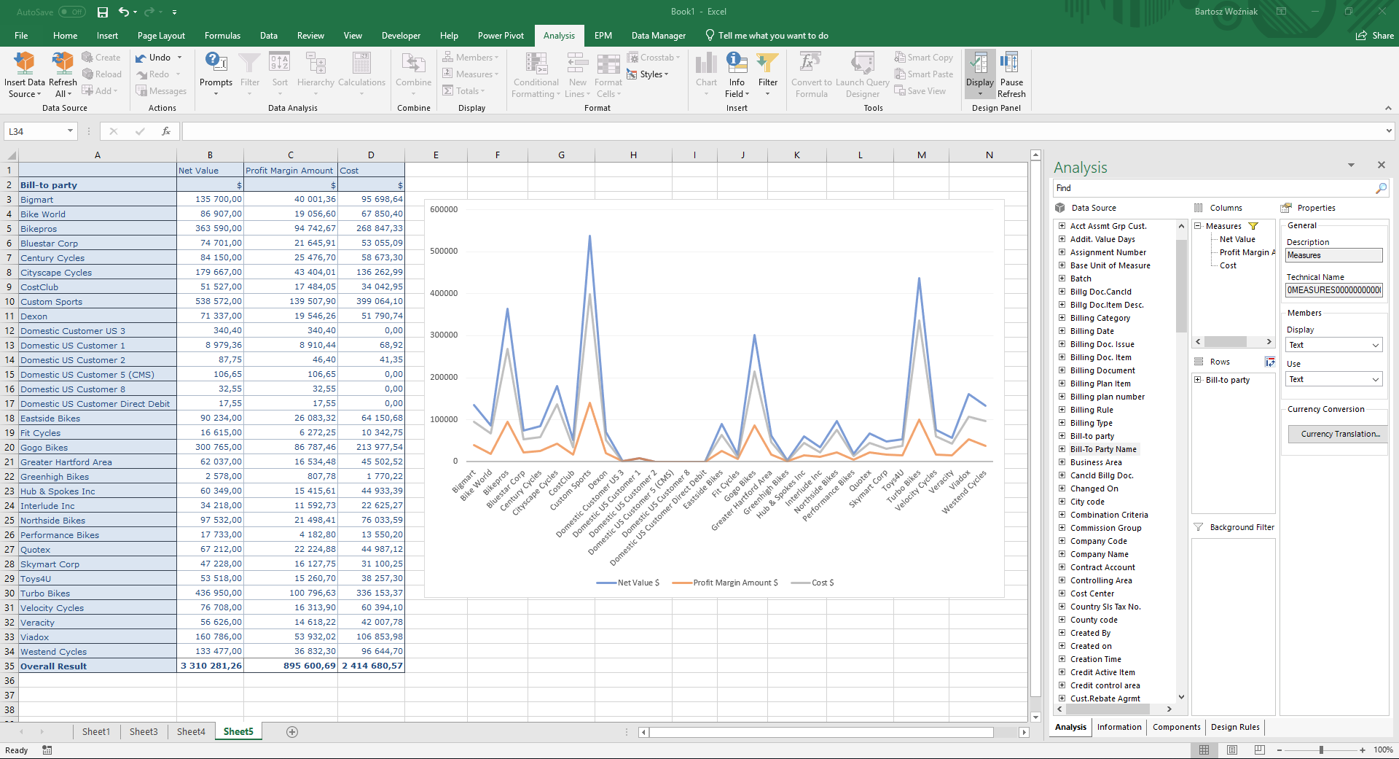
Task: Expand Bill-to party in the Rows panel
Action: [1197, 380]
